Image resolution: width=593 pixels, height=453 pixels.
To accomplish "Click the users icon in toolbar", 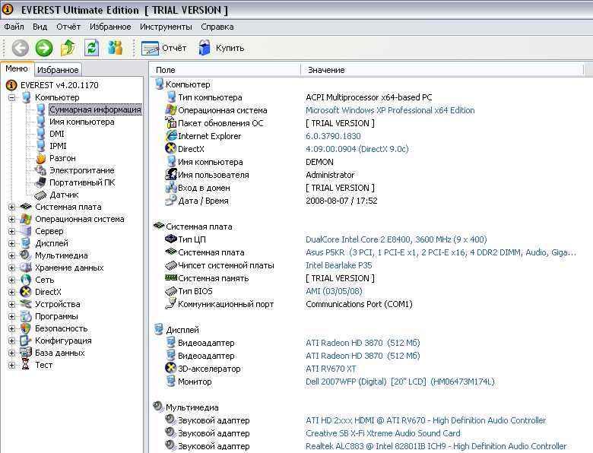I will click(x=115, y=48).
